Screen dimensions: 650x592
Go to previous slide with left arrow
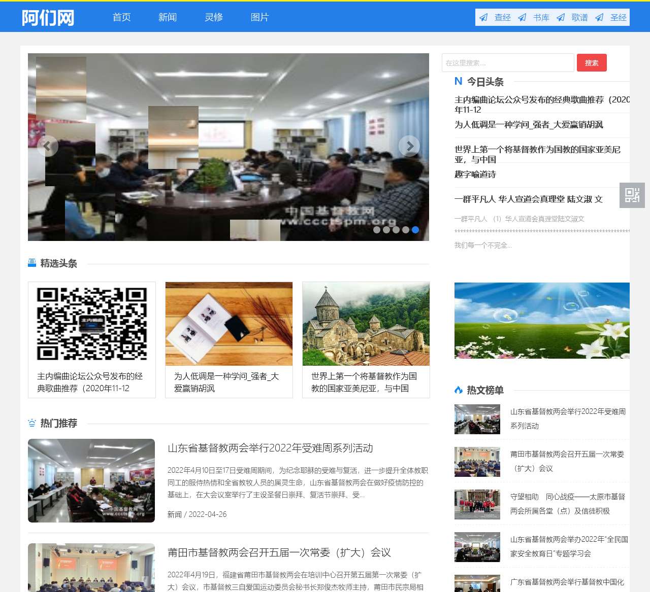click(x=48, y=146)
